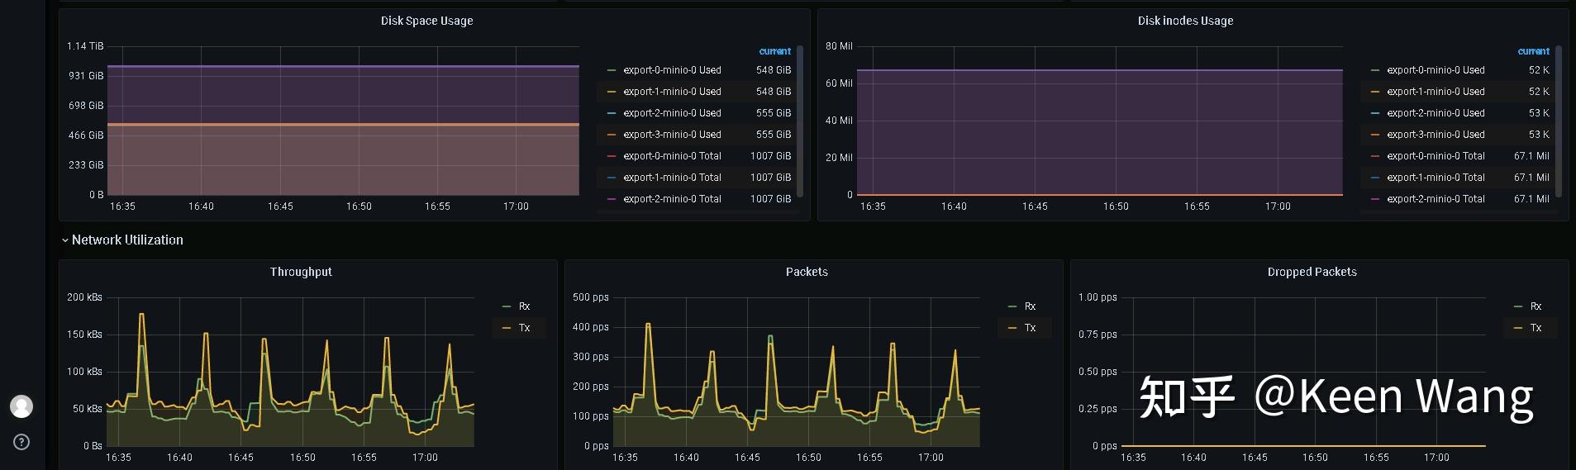The height and width of the screenshot is (470, 1576).
Task: Open the Packets panel title menu
Action: tap(807, 272)
